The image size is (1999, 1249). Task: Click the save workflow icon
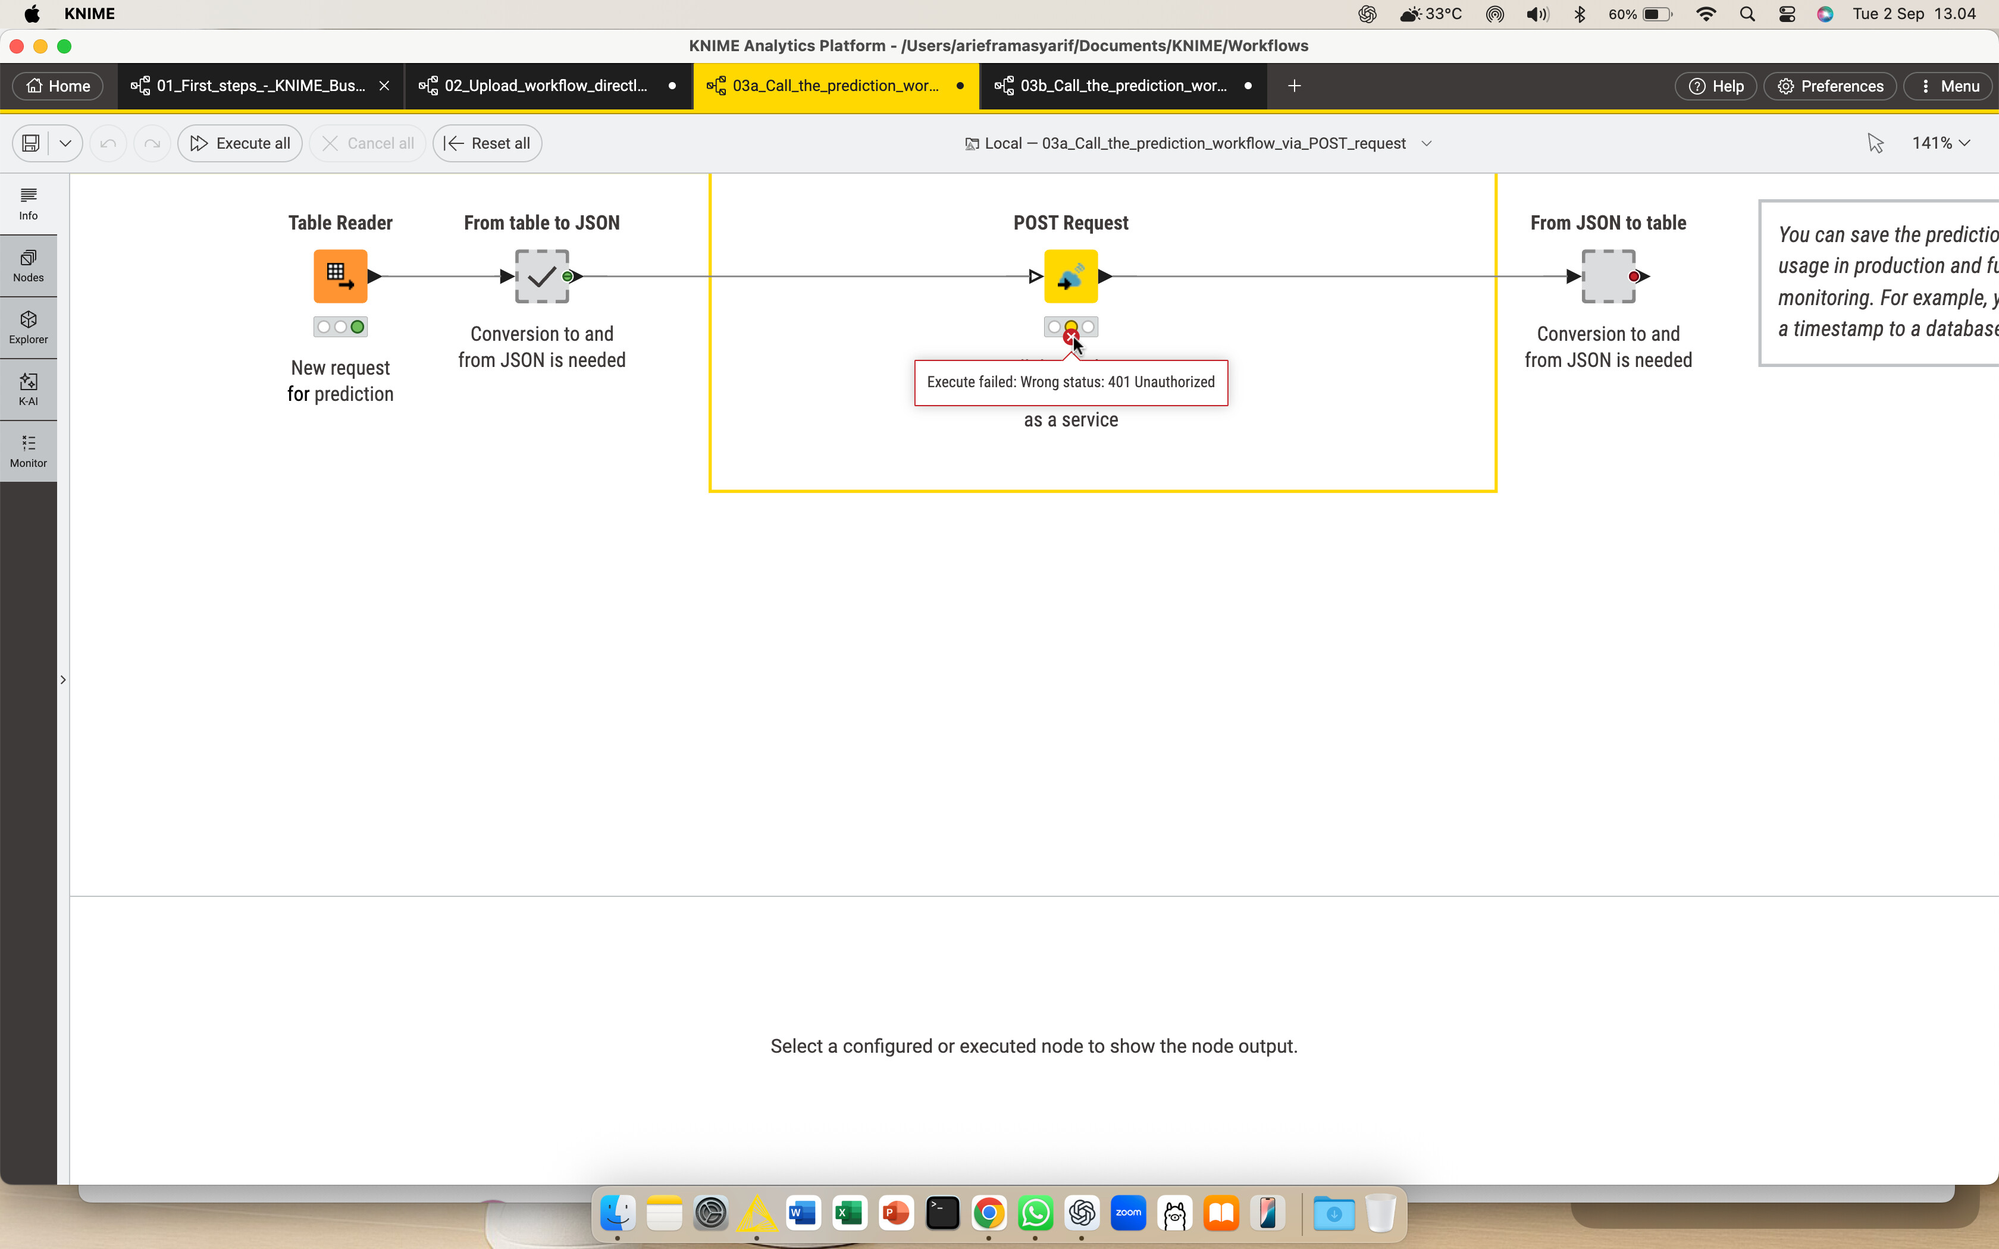(30, 144)
